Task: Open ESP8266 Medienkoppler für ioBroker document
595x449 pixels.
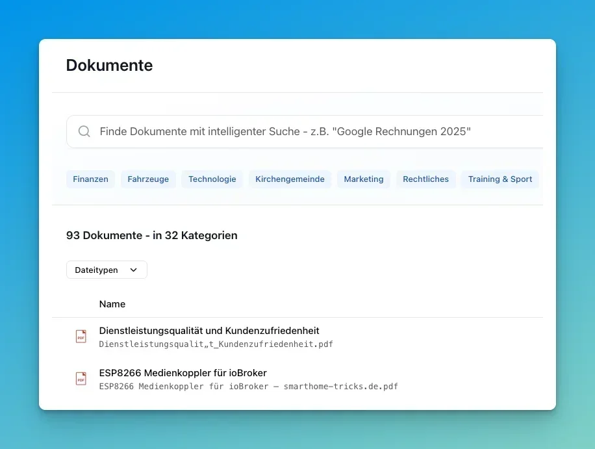Action: click(x=183, y=373)
